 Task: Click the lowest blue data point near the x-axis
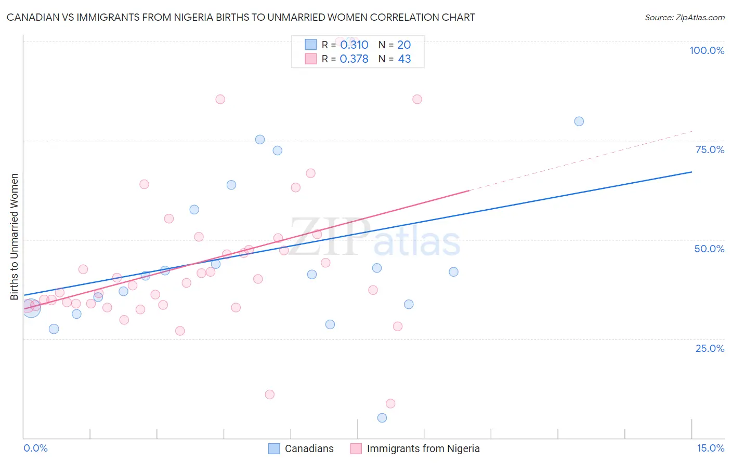tap(382, 418)
